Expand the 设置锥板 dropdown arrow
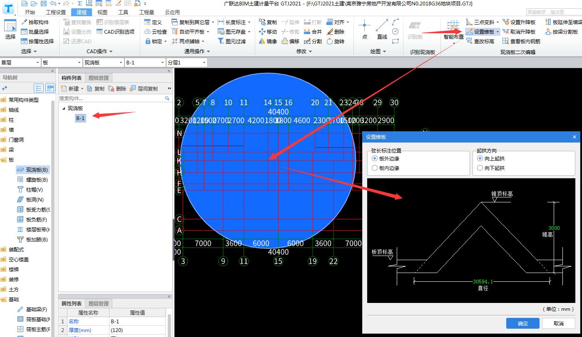The image size is (582, 337). click(x=497, y=32)
